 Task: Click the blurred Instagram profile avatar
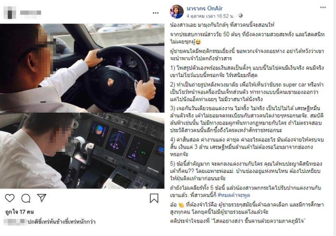10,13
